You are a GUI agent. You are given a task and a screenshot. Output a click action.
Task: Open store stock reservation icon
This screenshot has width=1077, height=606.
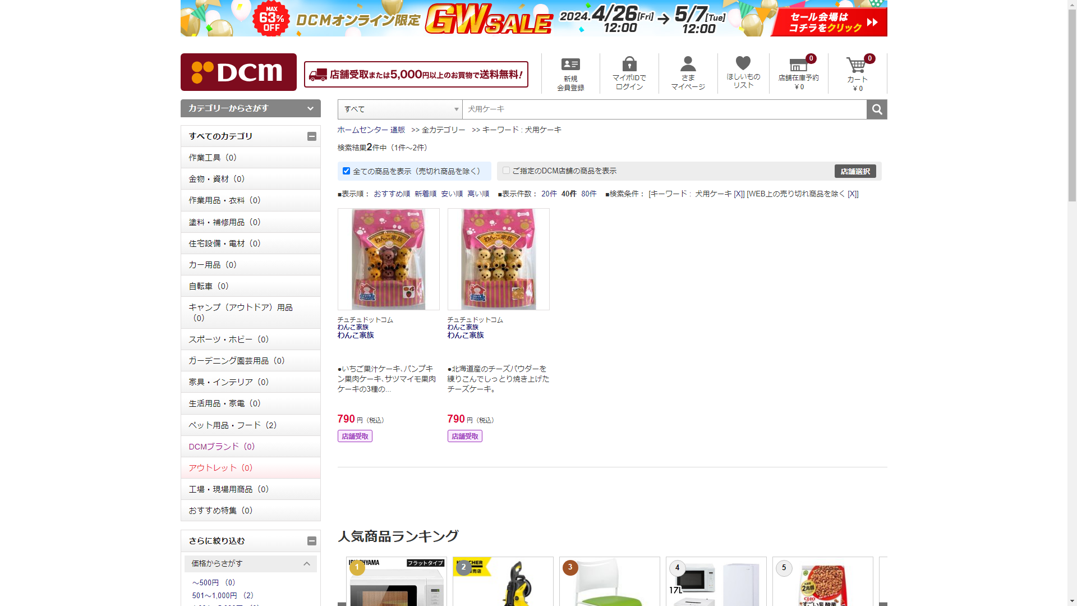(798, 65)
